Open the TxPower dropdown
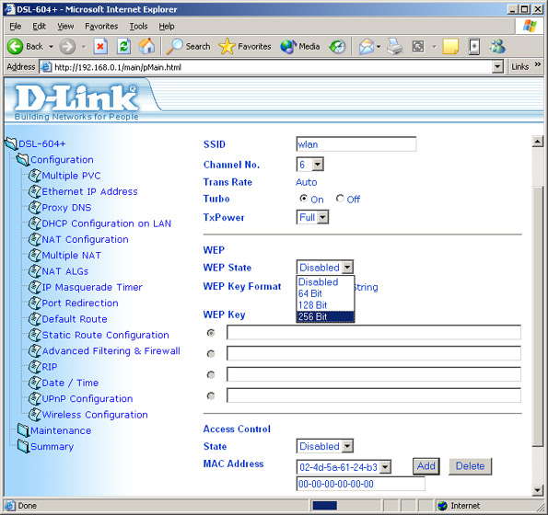Screen dimensions: 548x515 pos(322,217)
